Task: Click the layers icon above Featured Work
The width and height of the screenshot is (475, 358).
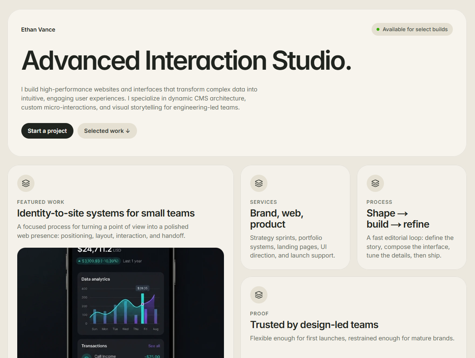Action: (x=26, y=183)
